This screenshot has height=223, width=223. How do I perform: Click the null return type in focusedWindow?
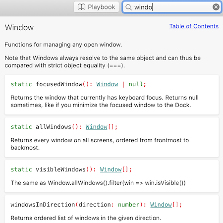click(136, 84)
